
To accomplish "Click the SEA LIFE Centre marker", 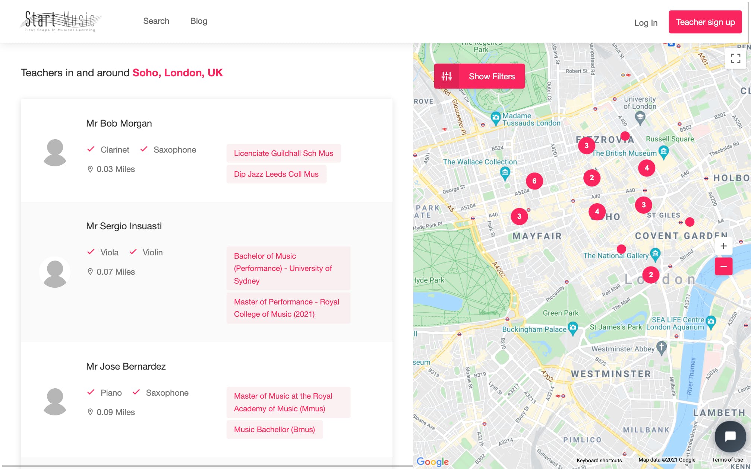I will (x=711, y=322).
